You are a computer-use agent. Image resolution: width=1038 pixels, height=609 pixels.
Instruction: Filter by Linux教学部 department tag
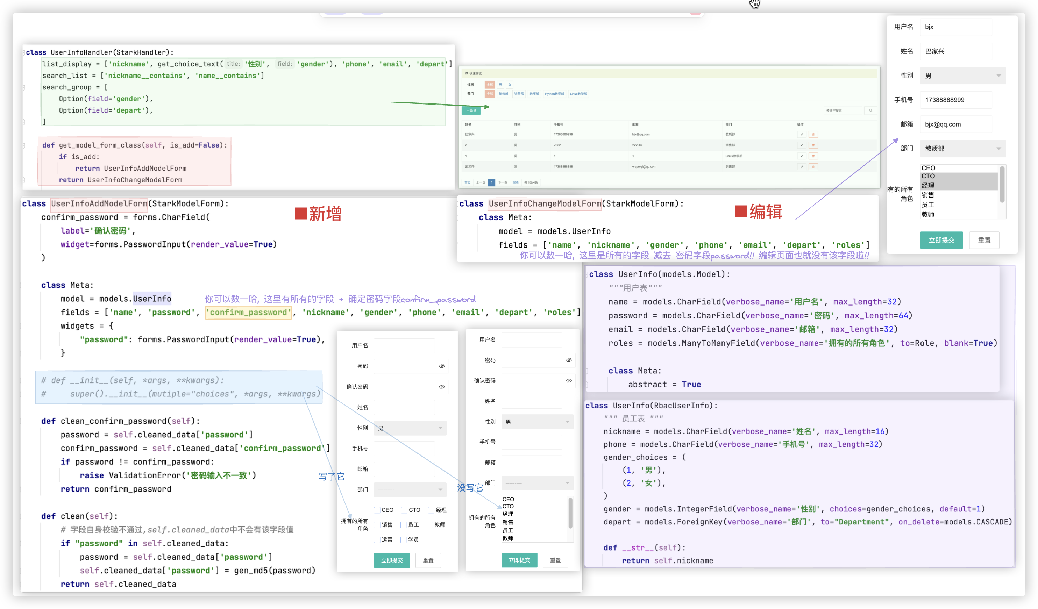coord(578,93)
